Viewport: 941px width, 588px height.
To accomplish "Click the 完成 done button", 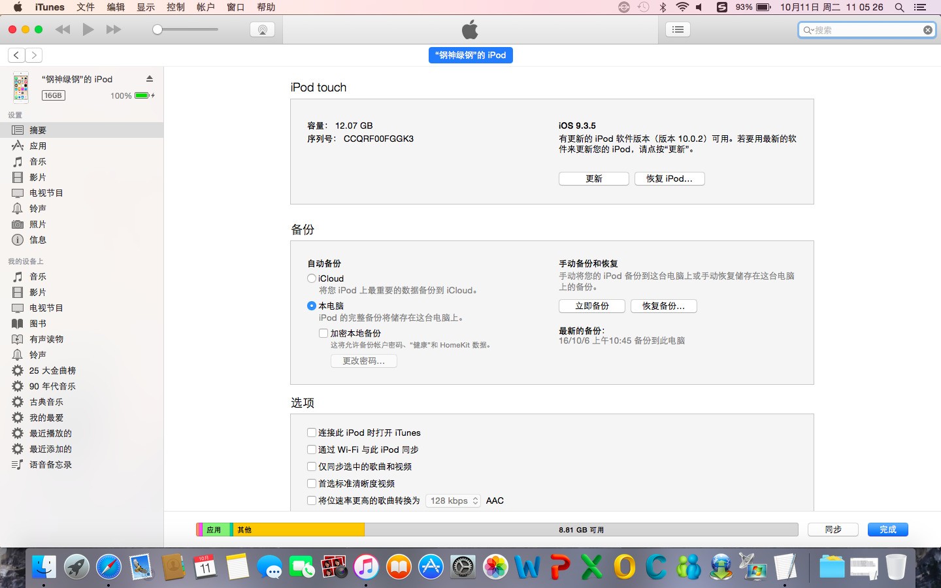I will (x=888, y=529).
